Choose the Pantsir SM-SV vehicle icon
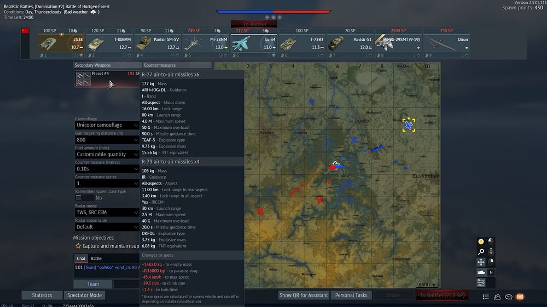Screen dimensions: 547x307 pos(143,44)
